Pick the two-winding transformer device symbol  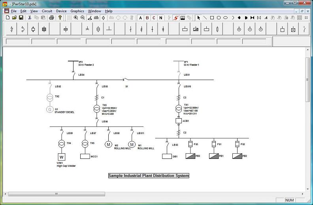98,29
